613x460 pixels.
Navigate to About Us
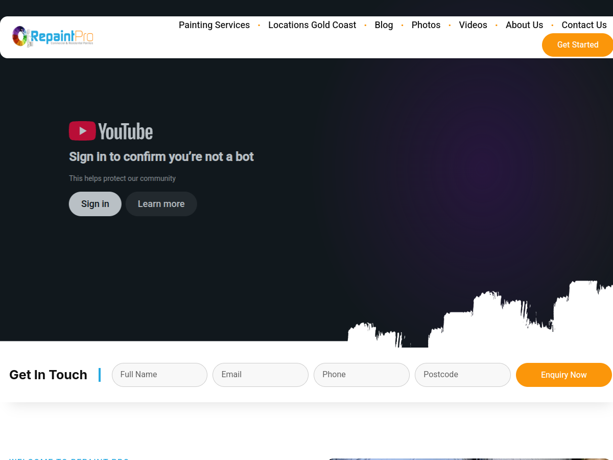(x=524, y=25)
